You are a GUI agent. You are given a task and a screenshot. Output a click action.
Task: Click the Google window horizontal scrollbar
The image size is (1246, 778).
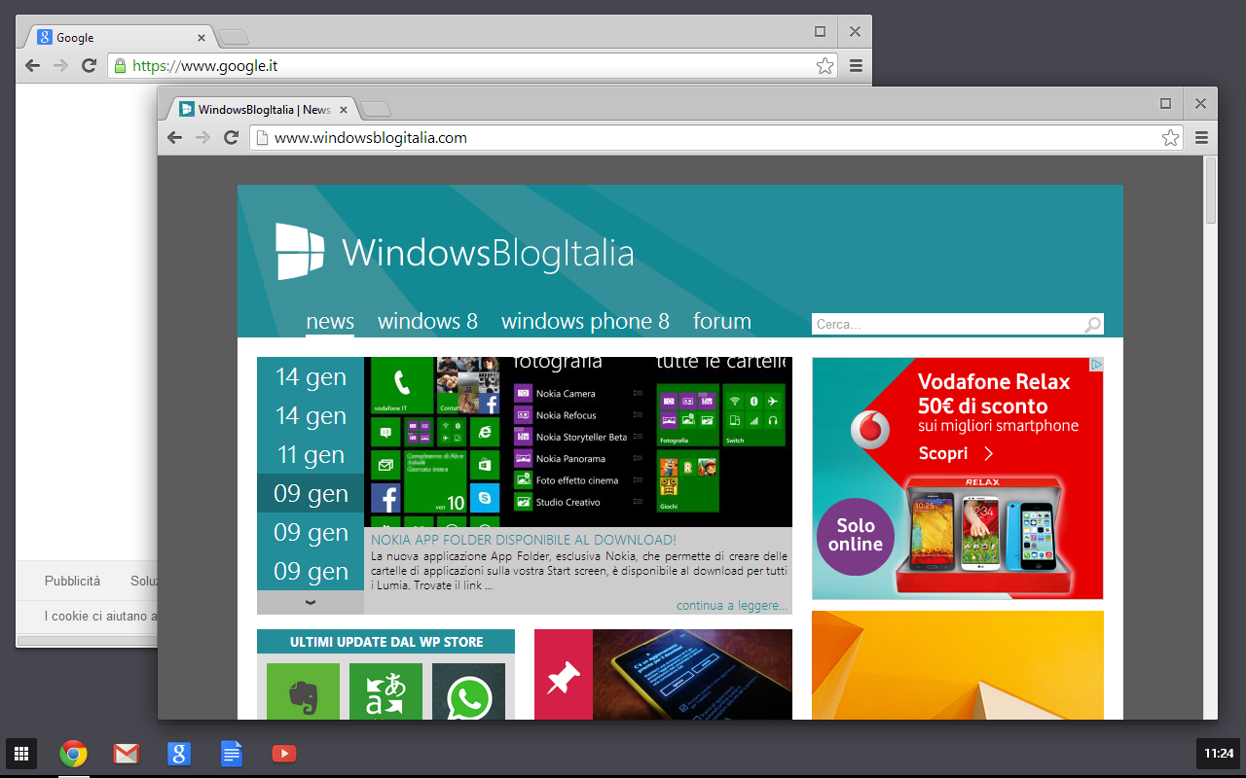pyautogui.click(x=88, y=641)
